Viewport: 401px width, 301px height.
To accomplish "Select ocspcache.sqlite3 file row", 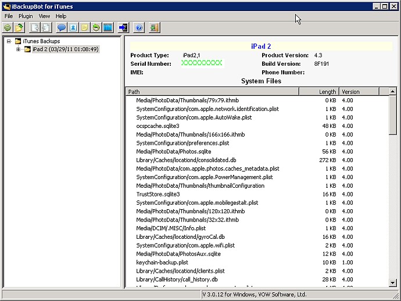I will (257, 126).
